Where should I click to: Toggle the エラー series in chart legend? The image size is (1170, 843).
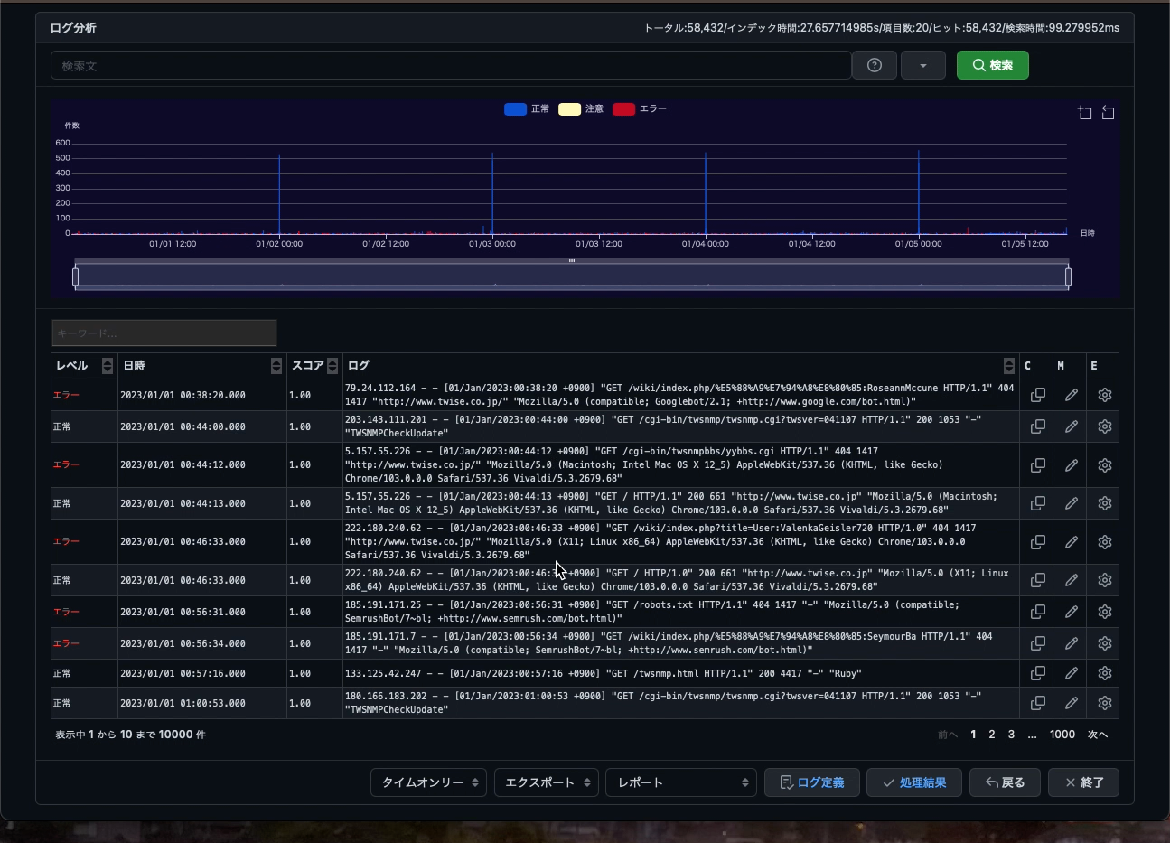(x=639, y=109)
